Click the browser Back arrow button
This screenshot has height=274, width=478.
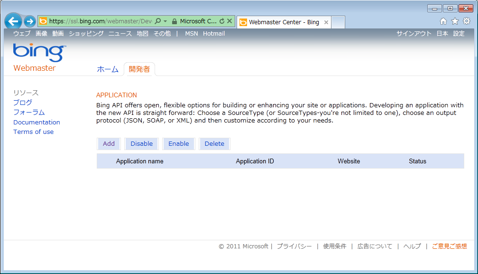coord(13,21)
